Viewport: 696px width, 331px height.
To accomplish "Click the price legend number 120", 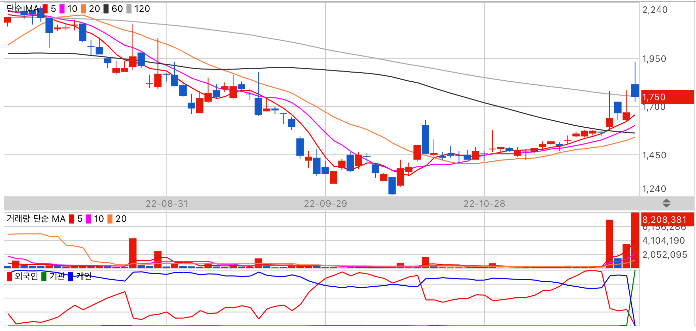I will pyautogui.click(x=142, y=9).
